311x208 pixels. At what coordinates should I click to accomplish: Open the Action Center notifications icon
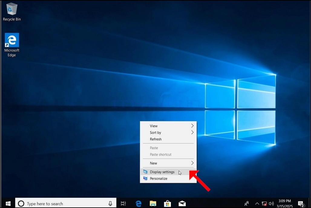coord(301,204)
